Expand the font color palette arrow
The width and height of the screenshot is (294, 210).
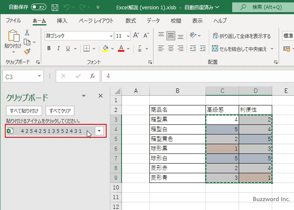click(128, 48)
